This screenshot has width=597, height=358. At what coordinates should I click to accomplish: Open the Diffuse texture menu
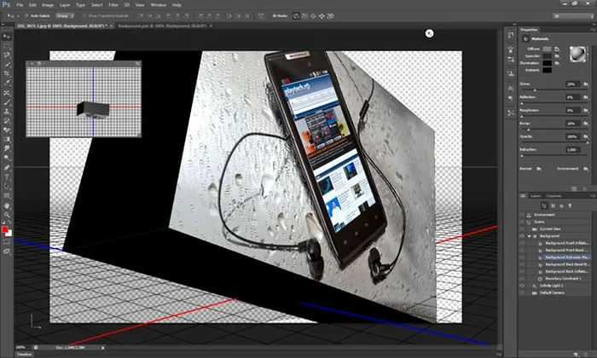pos(557,49)
